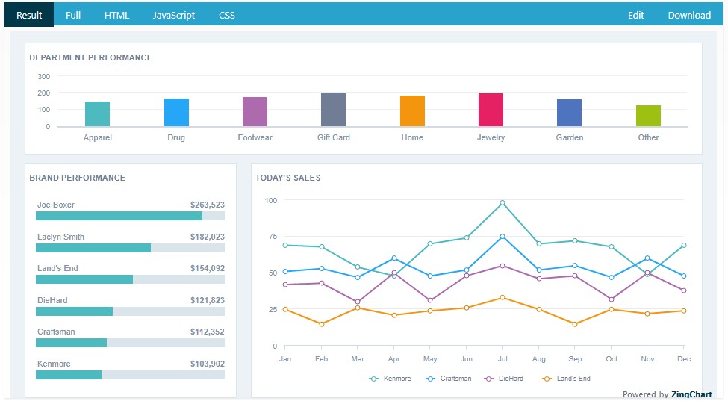Click the Download button
Image resolution: width=728 pixels, height=401 pixels.
689,15
